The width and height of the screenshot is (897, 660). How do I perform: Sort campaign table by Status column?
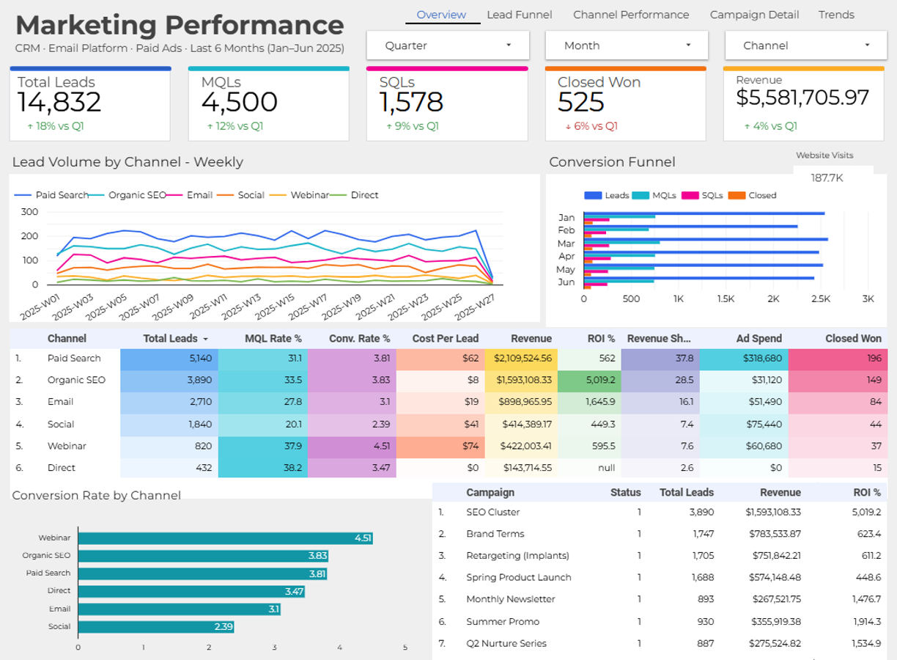click(625, 493)
